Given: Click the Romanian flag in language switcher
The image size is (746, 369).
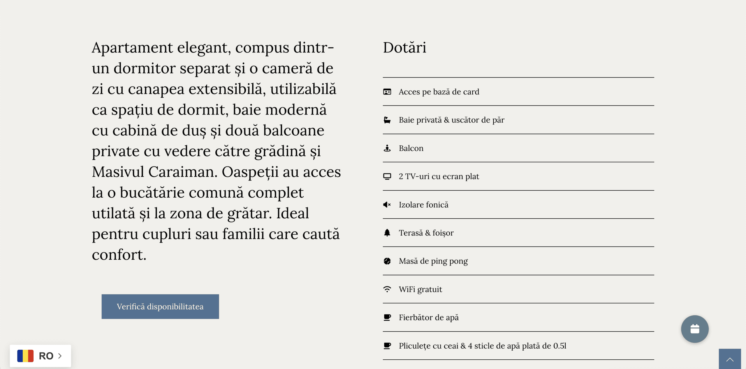Looking at the screenshot, I should [x=25, y=356].
